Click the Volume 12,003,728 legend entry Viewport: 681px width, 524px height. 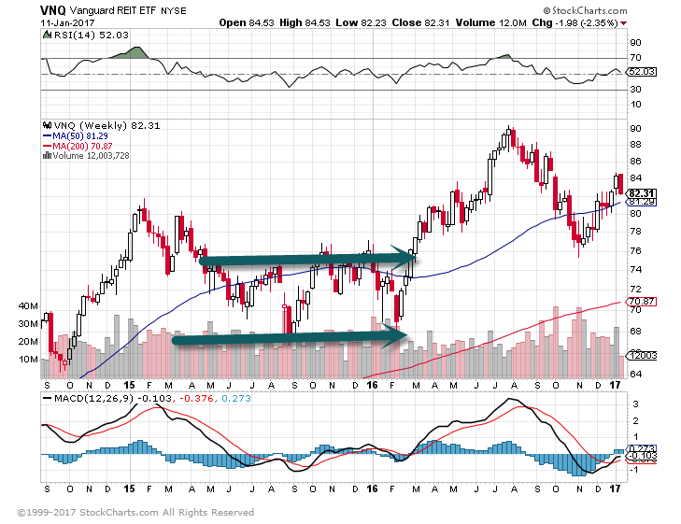click(91, 155)
